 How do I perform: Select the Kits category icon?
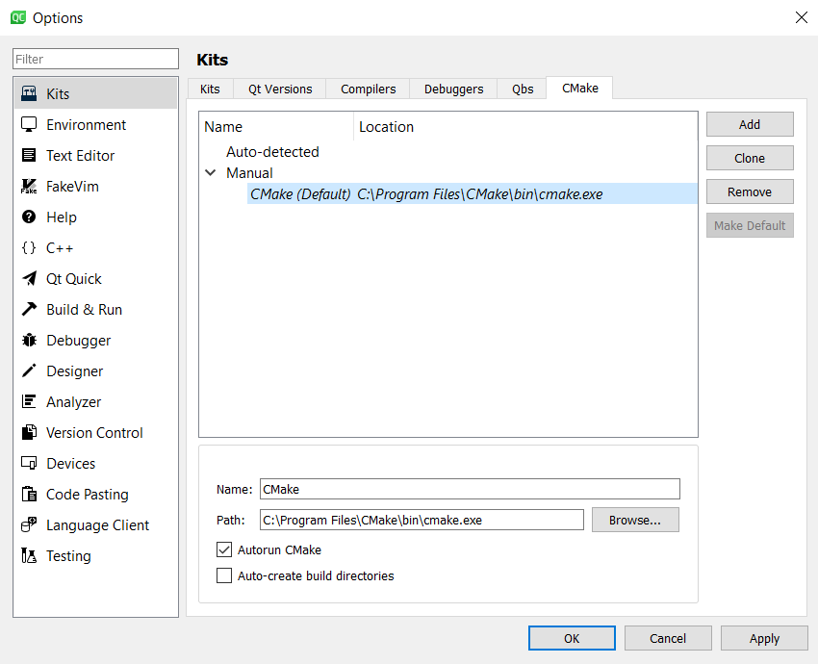(29, 94)
